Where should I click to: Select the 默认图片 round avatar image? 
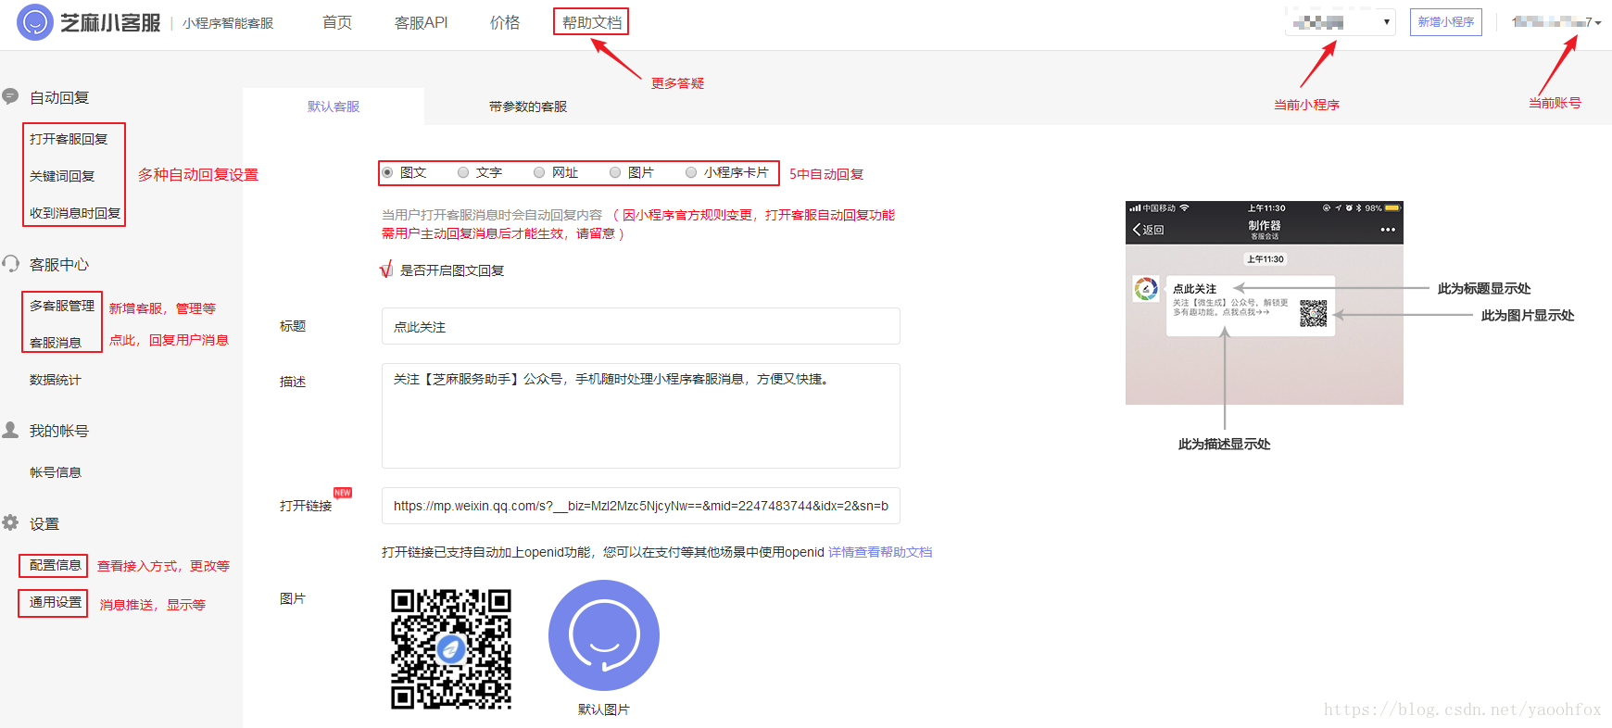coord(604,635)
